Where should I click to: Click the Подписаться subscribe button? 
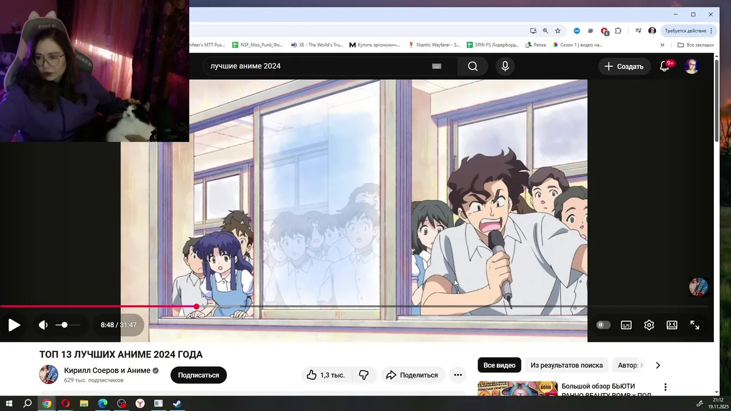point(198,375)
